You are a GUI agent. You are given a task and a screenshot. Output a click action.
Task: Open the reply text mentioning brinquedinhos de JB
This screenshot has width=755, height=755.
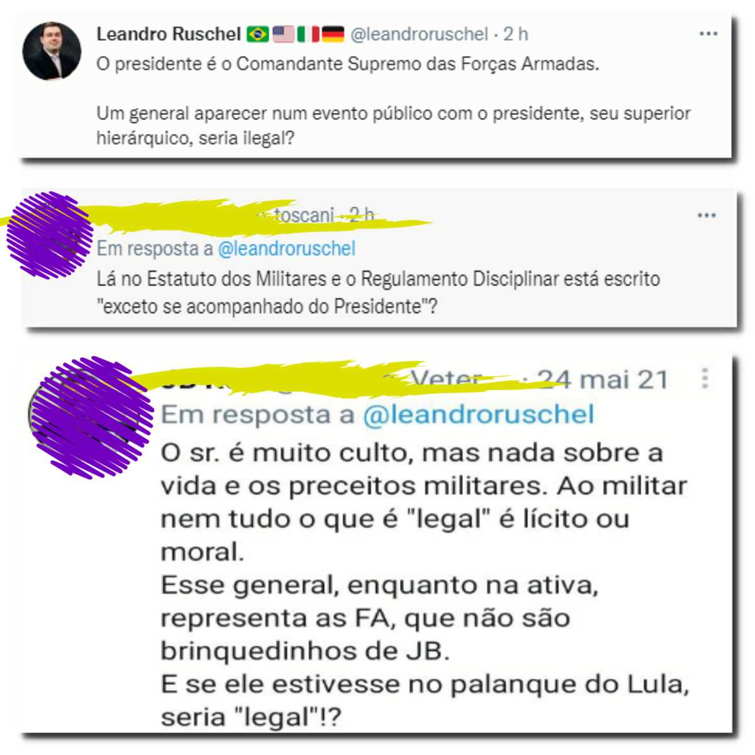[x=425, y=584]
